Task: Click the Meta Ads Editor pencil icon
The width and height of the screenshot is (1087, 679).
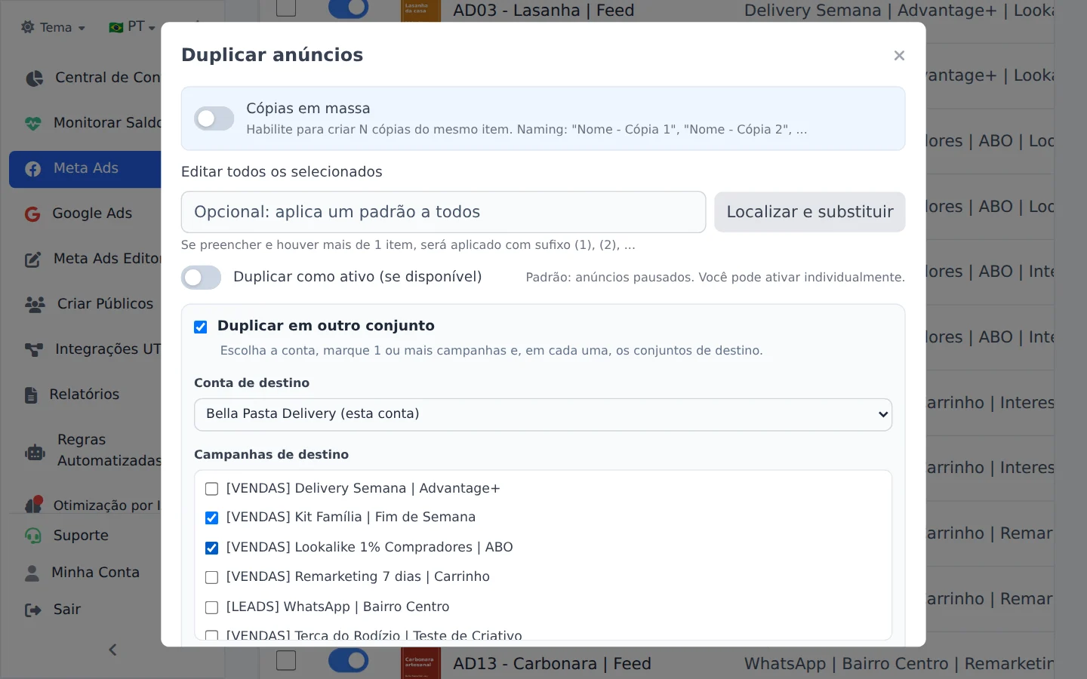Action: (33, 260)
